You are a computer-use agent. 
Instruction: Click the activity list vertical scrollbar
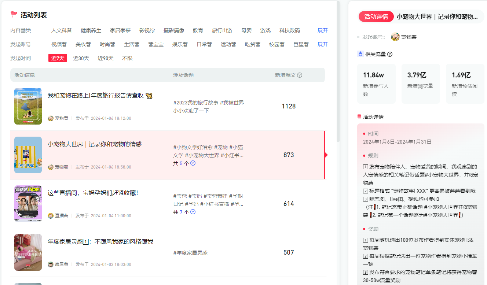[x=338, y=71]
